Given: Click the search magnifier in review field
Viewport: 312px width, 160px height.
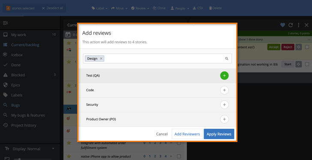Looking at the screenshot, I should (x=227, y=59).
